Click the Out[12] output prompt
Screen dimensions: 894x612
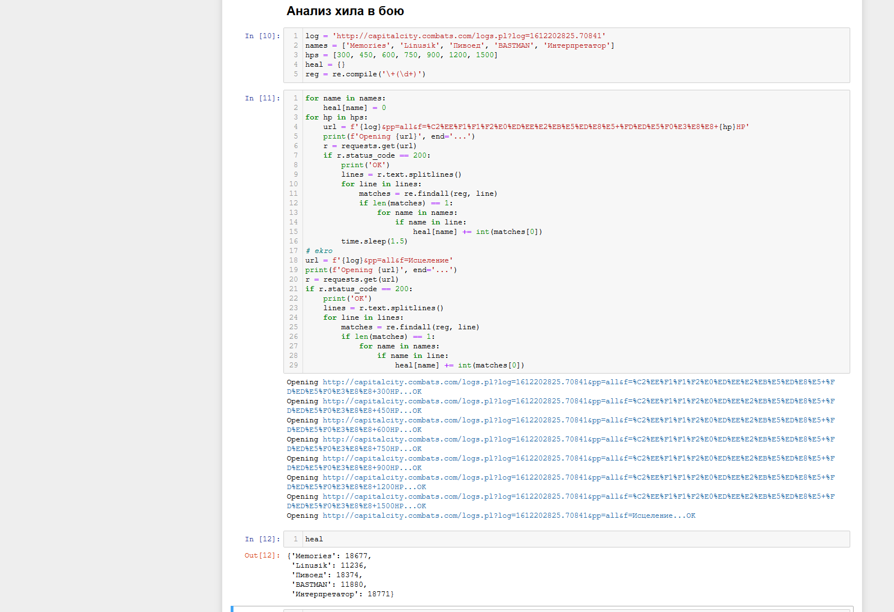click(262, 555)
